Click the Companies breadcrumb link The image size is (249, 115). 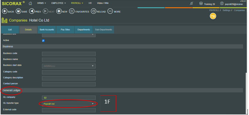[240, 10]
